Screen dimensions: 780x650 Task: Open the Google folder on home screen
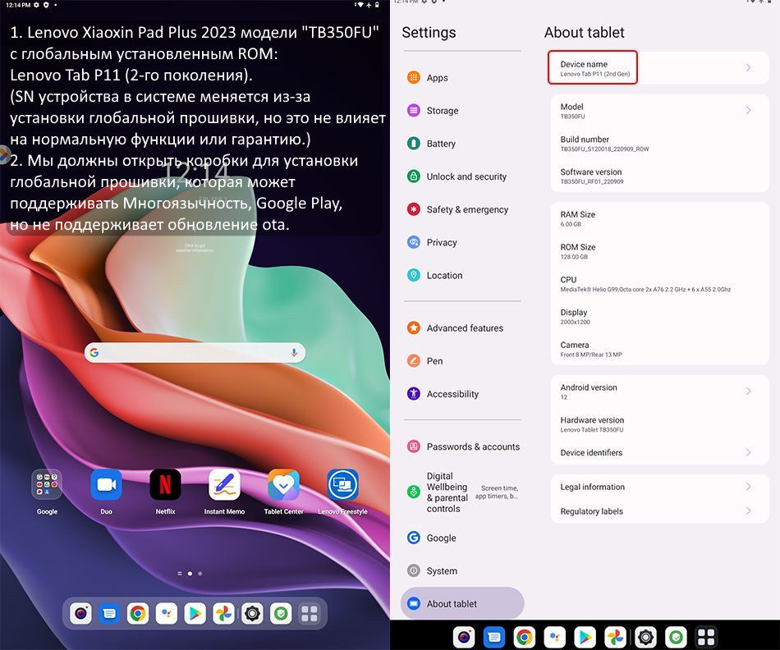pyautogui.click(x=47, y=484)
